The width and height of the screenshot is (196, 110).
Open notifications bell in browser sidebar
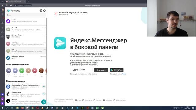(2, 19)
